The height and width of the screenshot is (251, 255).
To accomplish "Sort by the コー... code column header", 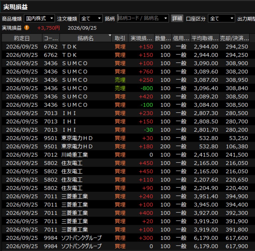I will 51,38.
